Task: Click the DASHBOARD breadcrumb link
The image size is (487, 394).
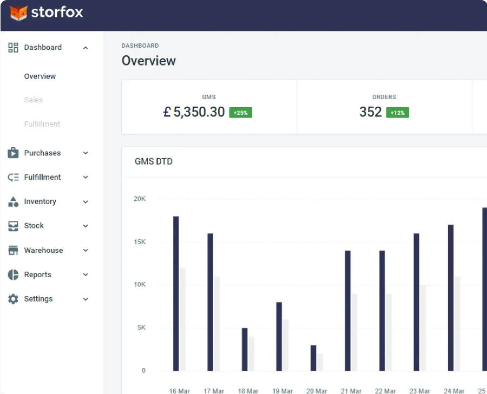Action: pyautogui.click(x=140, y=46)
